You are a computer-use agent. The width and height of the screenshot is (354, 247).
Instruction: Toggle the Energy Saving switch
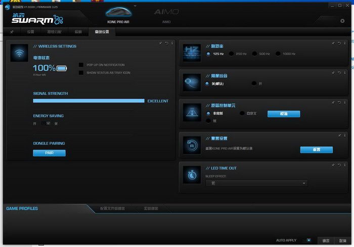(46, 123)
